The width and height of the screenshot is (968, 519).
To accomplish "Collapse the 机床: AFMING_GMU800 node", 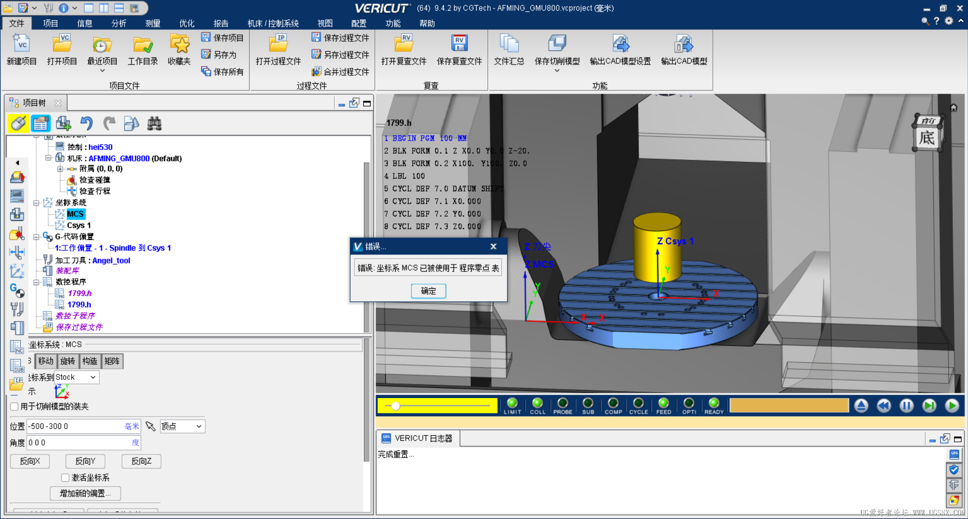I will [48, 158].
